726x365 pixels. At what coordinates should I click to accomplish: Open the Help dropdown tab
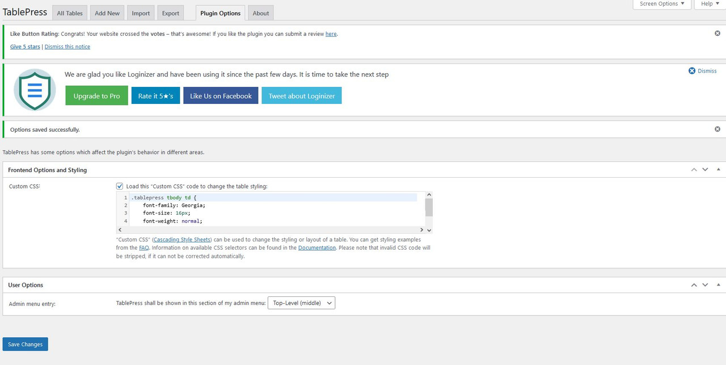tap(710, 4)
